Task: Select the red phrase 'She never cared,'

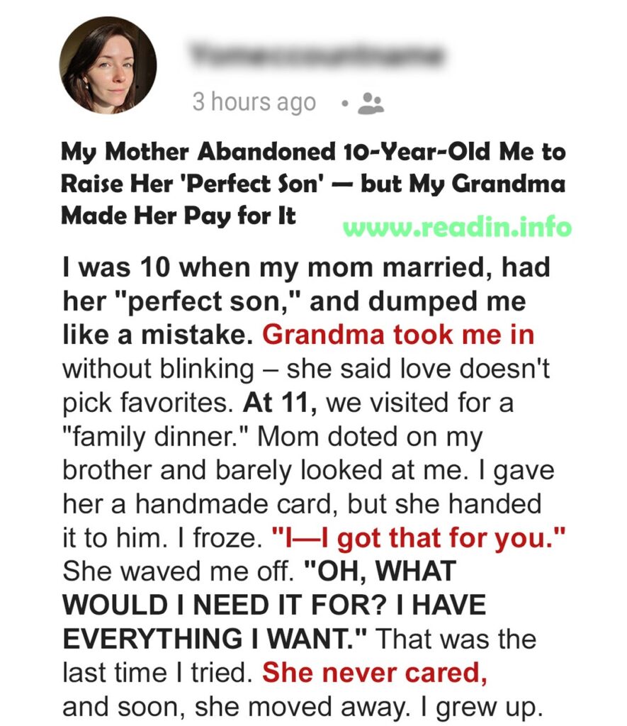Action: tap(374, 673)
